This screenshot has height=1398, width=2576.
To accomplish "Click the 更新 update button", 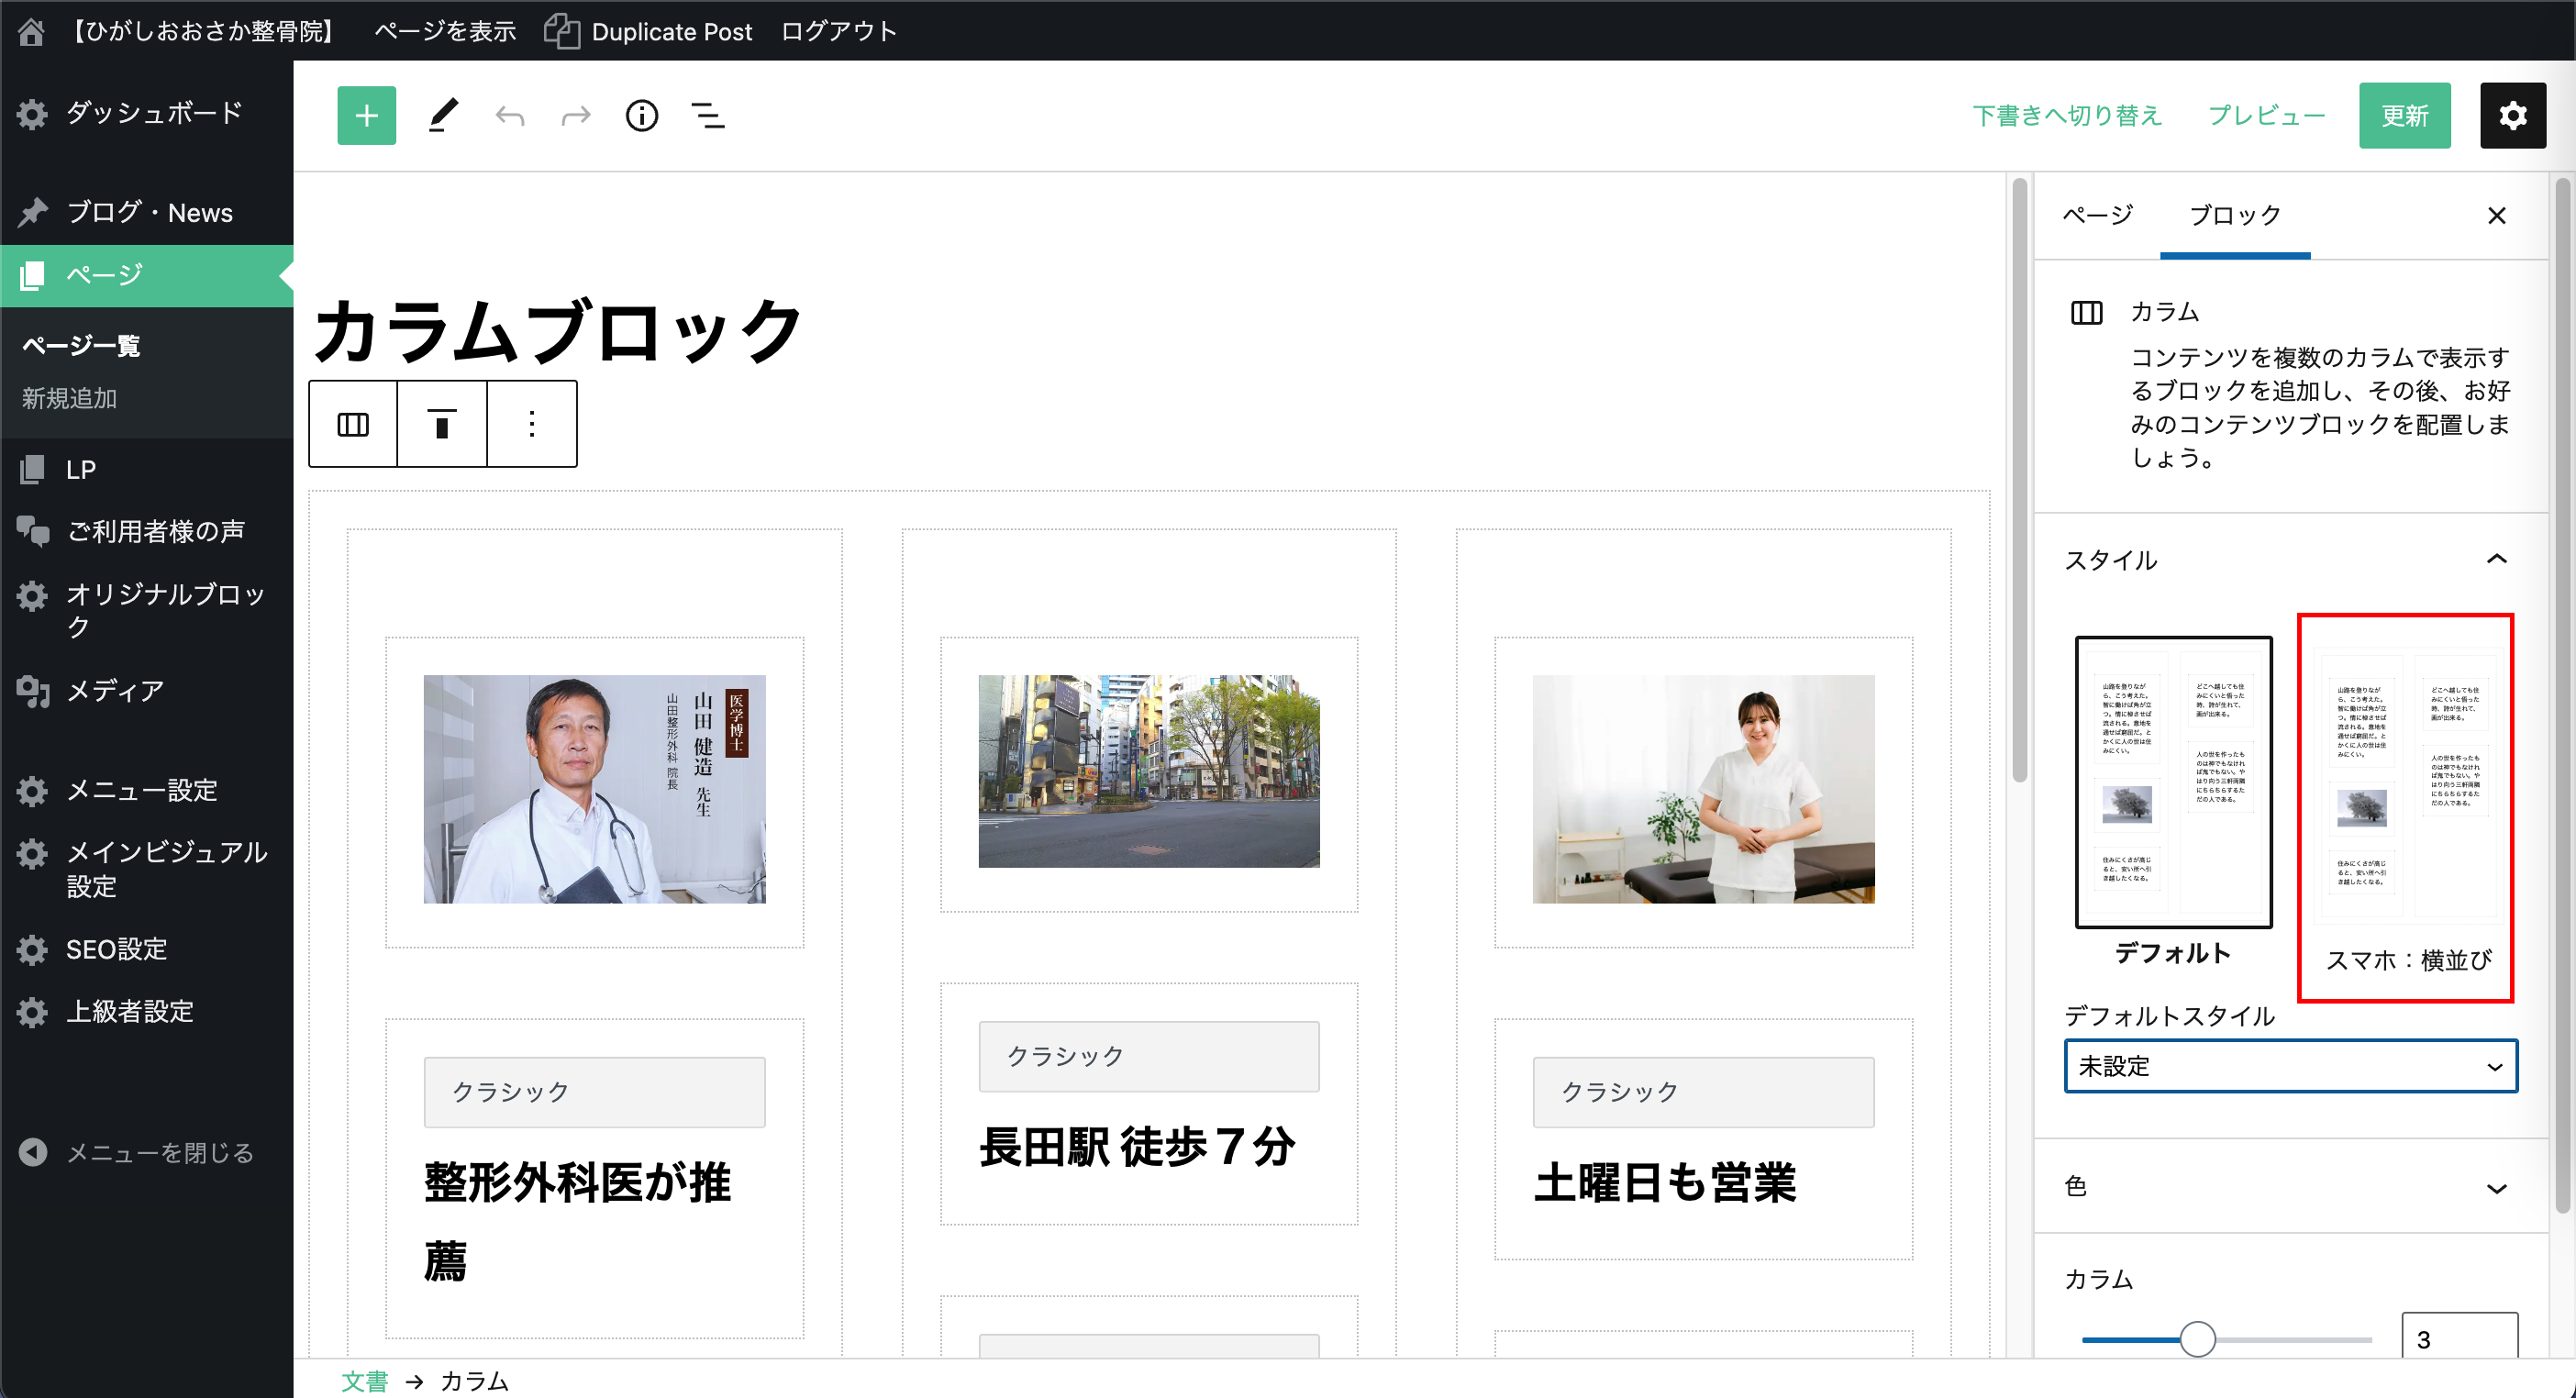I will click(x=2404, y=116).
